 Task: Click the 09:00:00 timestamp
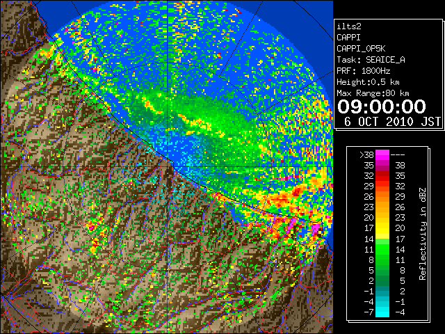382,106
